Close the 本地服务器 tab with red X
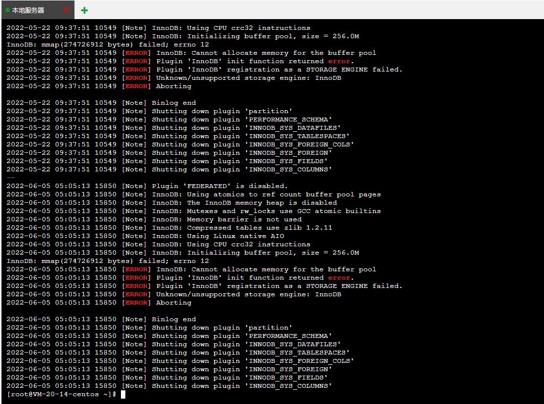This screenshot has width=544, height=404. pos(66,10)
